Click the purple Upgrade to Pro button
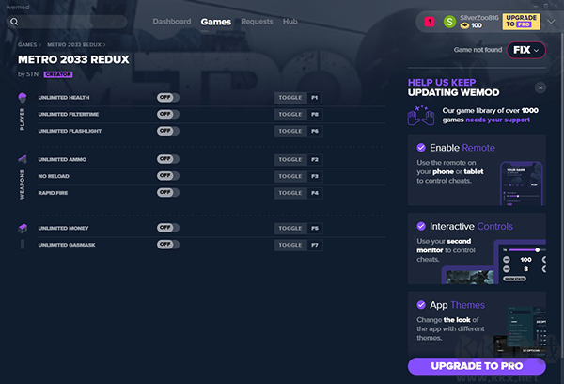The width and height of the screenshot is (564, 384). click(477, 366)
